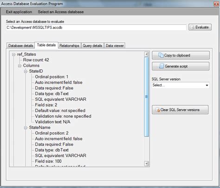Select Field size: 2 row
220x188 pixels.
tap(46, 105)
